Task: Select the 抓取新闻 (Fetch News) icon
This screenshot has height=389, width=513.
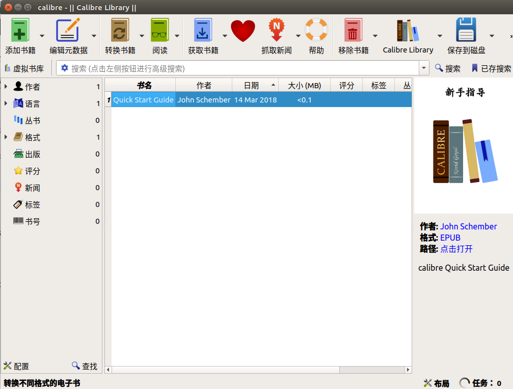Action: tap(277, 31)
